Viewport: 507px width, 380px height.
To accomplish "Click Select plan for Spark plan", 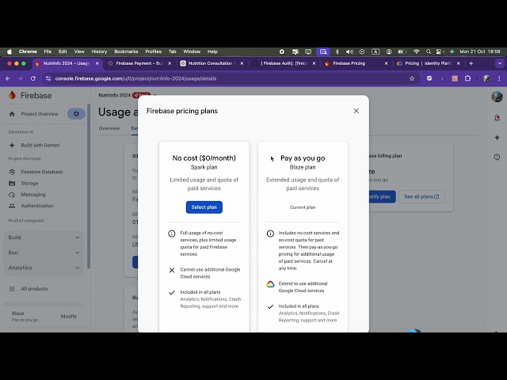I will pos(204,207).
